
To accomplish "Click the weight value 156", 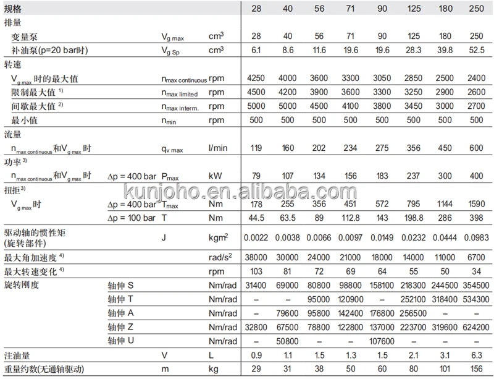I will (x=476, y=369).
